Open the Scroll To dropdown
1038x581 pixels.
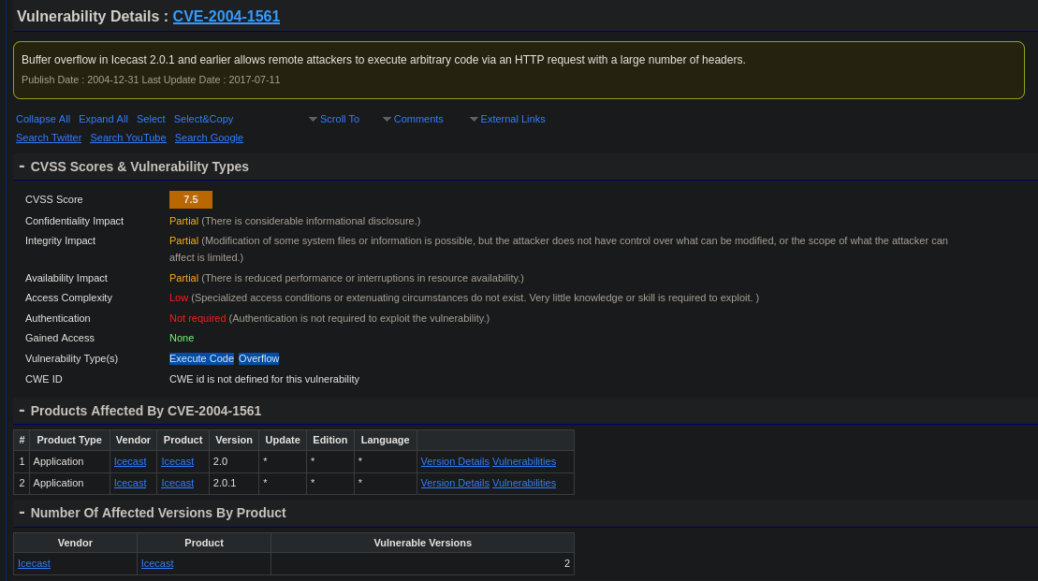334,119
